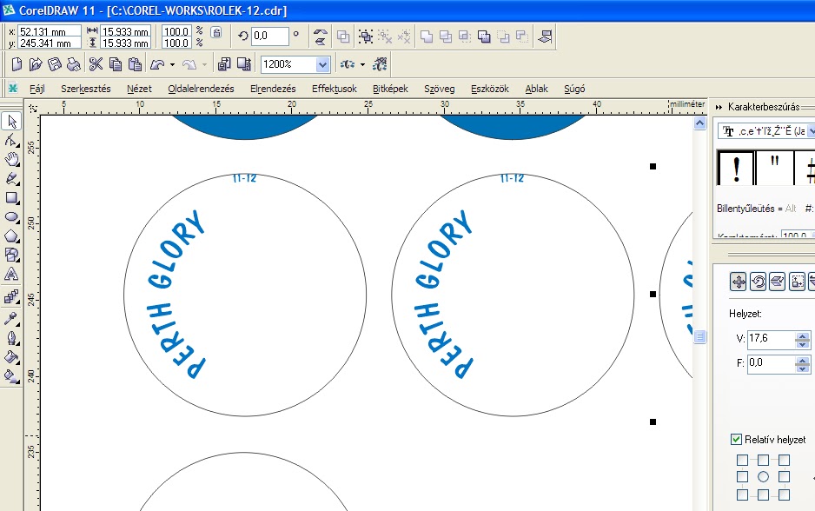The height and width of the screenshot is (511, 815).
Task: Select the Text tool
Action: click(x=11, y=274)
